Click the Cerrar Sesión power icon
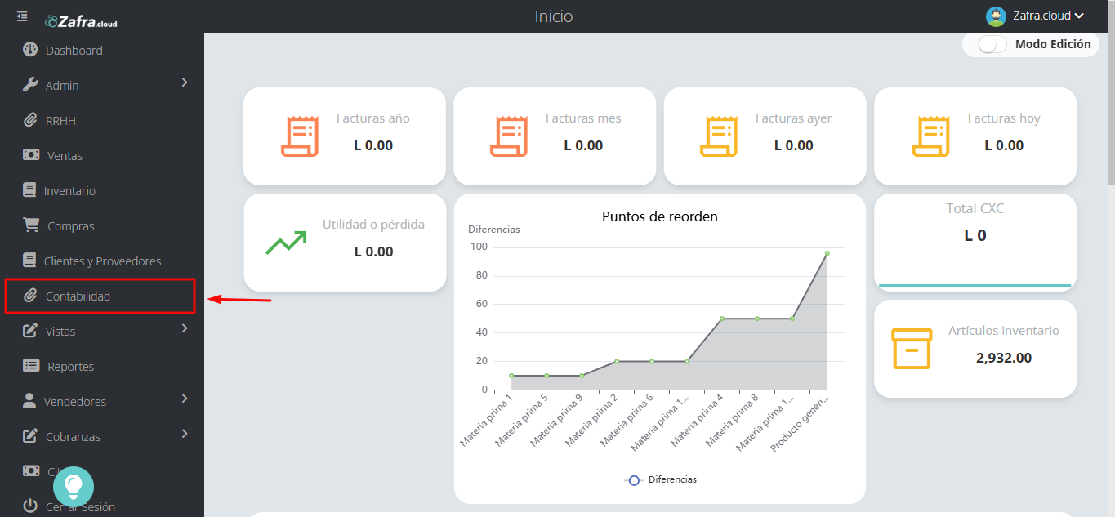 (x=30, y=506)
